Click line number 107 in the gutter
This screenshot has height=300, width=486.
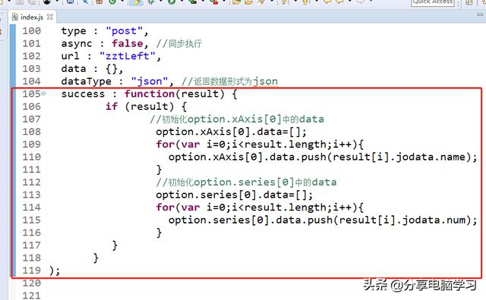[x=31, y=119]
